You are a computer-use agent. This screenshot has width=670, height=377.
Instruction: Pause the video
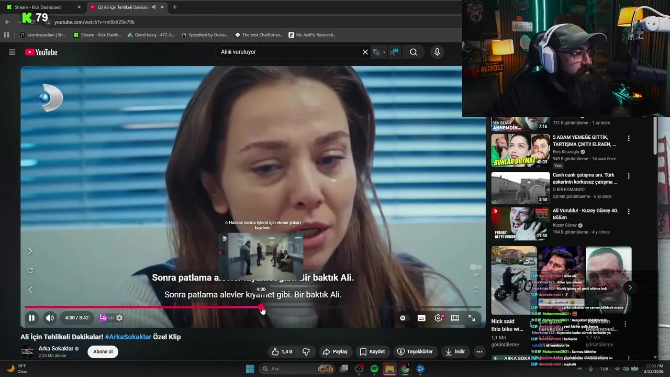(32, 318)
